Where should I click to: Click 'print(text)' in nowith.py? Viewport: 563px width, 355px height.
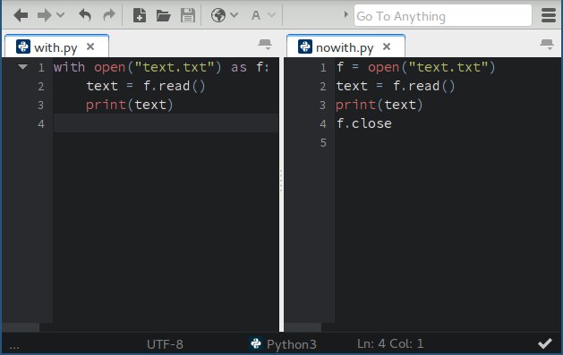(380, 105)
